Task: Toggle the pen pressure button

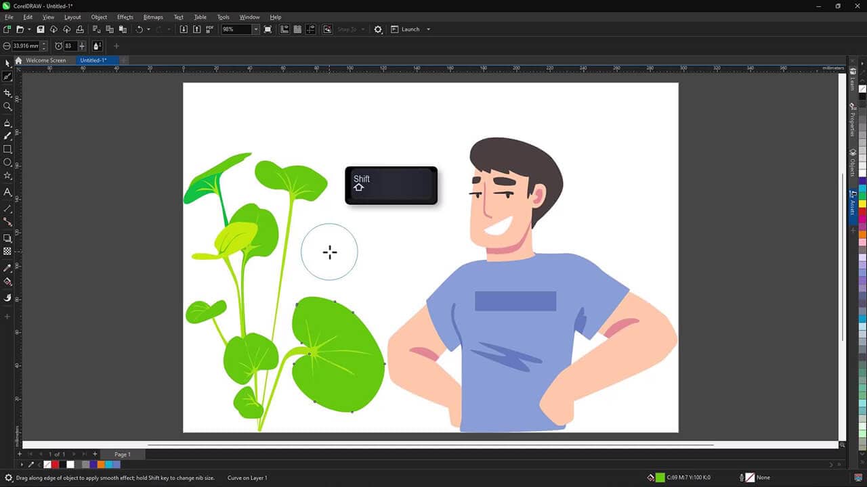Action: pyautogui.click(x=98, y=46)
